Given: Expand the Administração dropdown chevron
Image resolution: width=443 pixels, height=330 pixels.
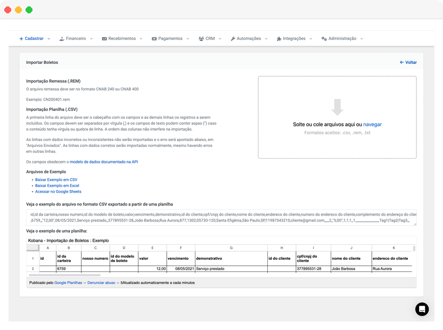Looking at the screenshot, I should click(x=362, y=39).
